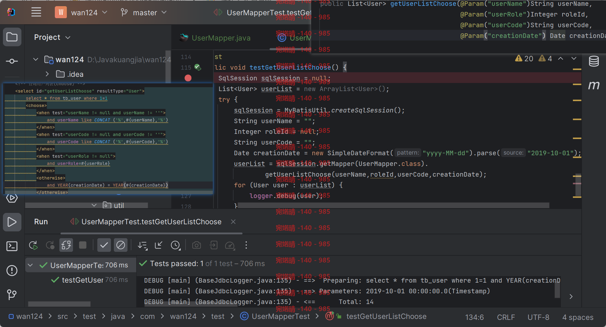Open the Git tool window
This screenshot has width=606, height=327.
click(x=12, y=294)
